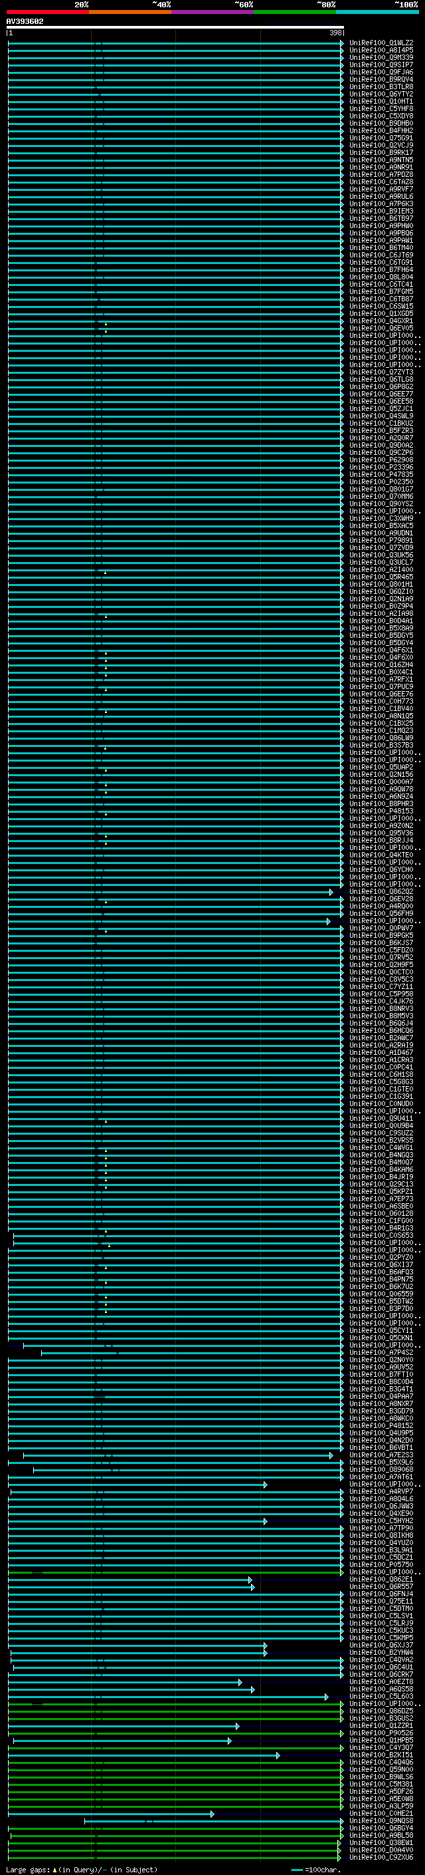Click the red ~20% identity legend segment
Screen dimensions: 425x1875
47,12
